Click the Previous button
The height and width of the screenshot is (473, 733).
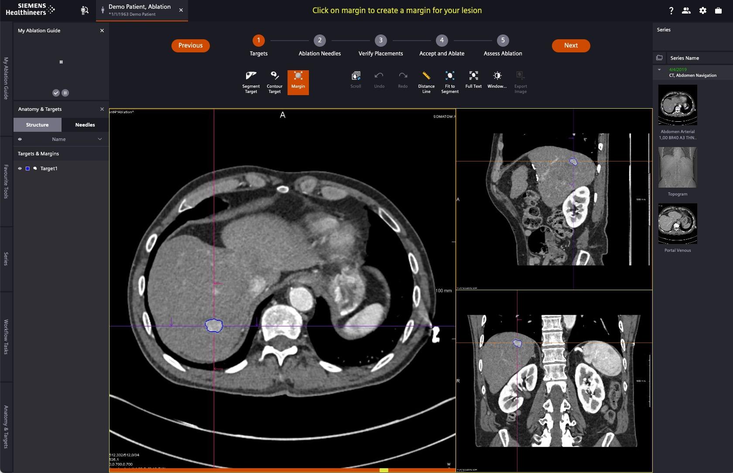[191, 45]
